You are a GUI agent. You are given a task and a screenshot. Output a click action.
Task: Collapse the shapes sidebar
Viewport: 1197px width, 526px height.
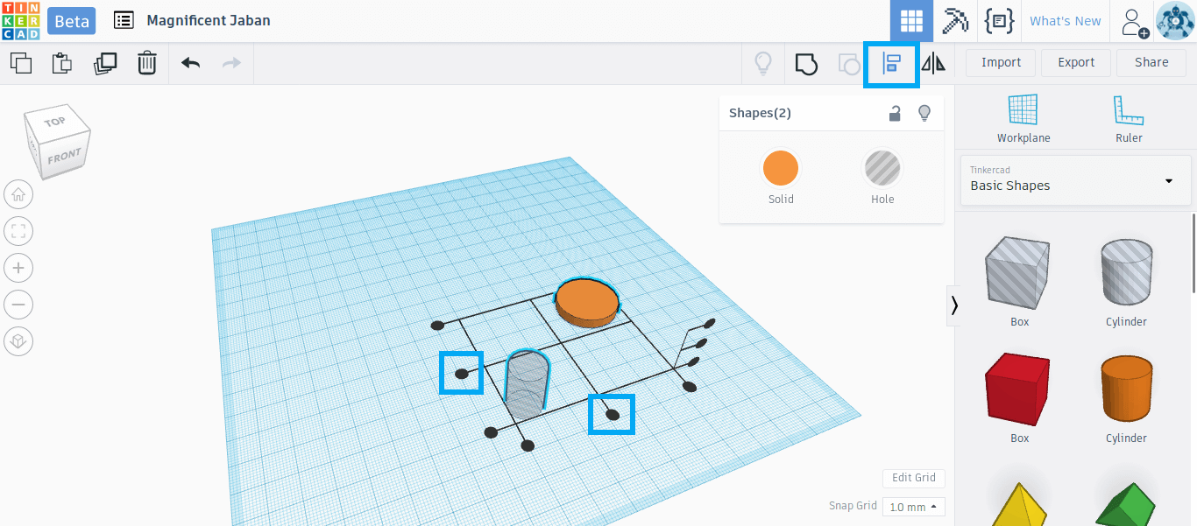point(954,305)
